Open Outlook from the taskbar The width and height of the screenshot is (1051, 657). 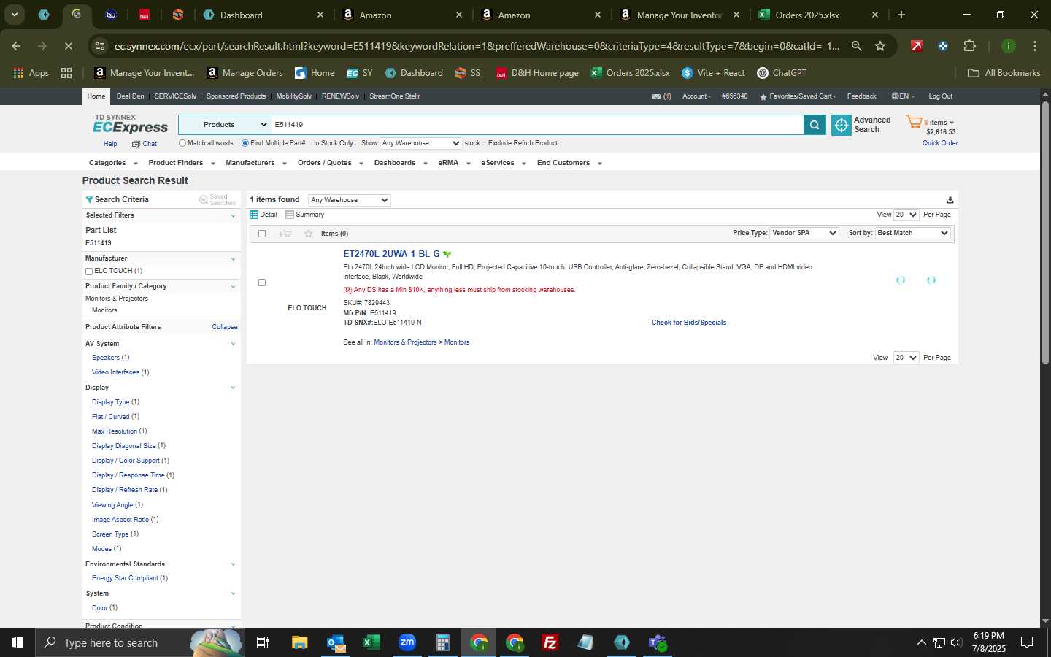(x=336, y=642)
